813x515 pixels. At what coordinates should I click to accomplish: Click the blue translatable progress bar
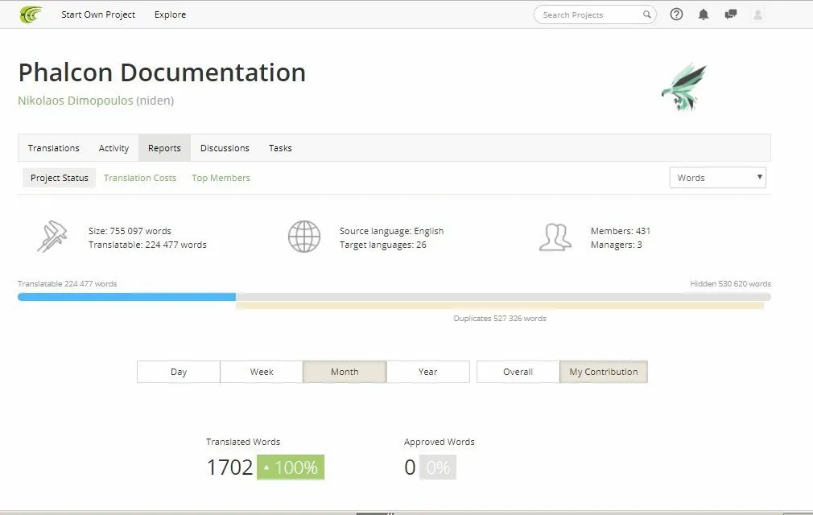point(126,297)
